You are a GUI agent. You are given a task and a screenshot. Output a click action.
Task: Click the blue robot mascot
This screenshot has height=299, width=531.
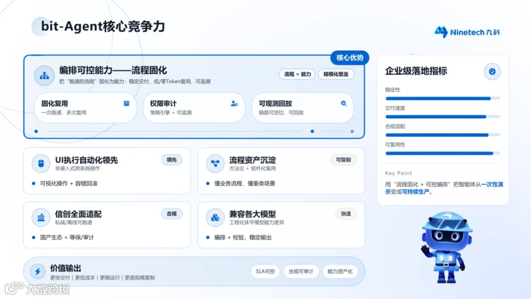pos(447,247)
